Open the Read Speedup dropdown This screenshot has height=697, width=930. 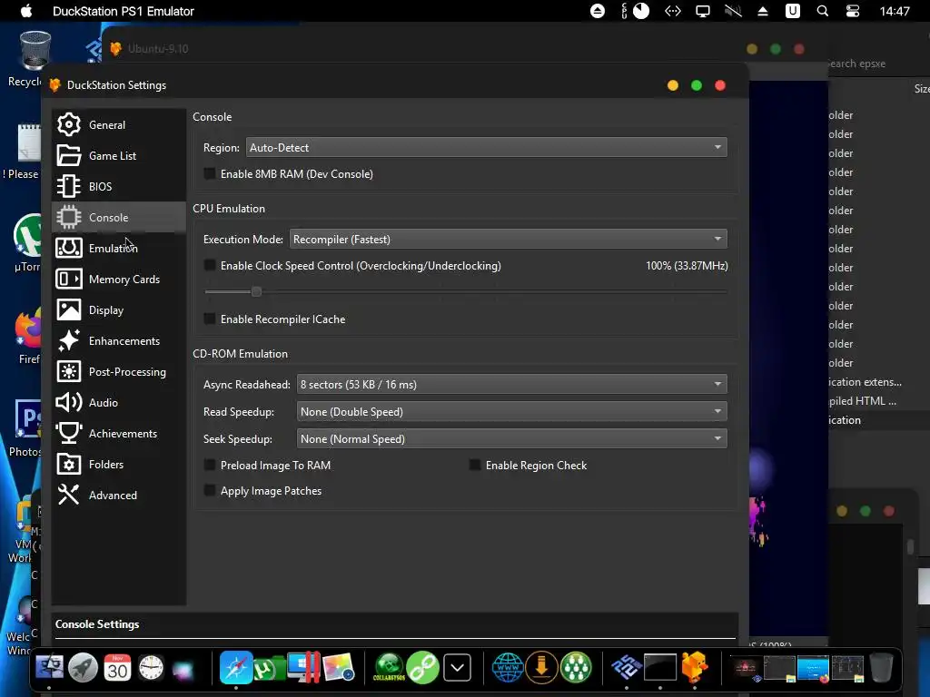tap(512, 412)
